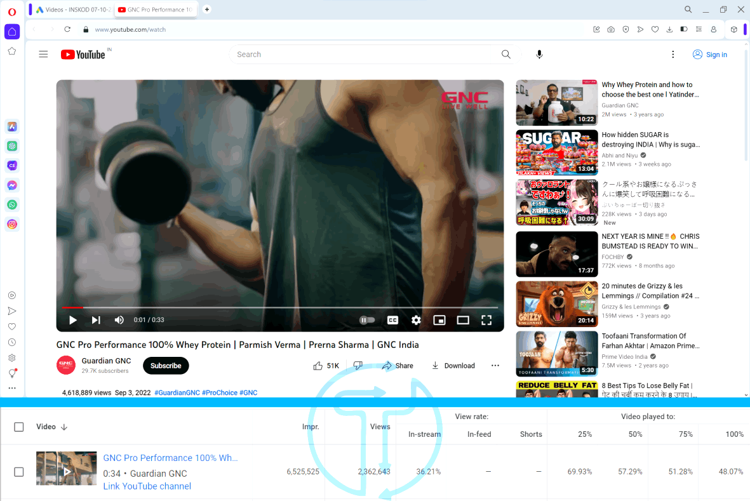Tick the select-all checkbox beside Video header
Screen dimensions: 750x501
19,427
